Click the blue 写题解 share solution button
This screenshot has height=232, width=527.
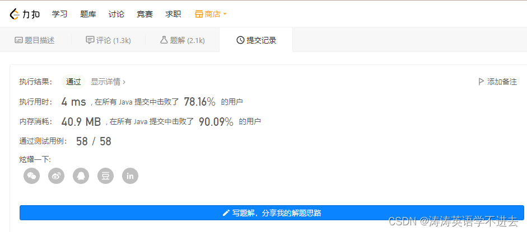point(272,213)
